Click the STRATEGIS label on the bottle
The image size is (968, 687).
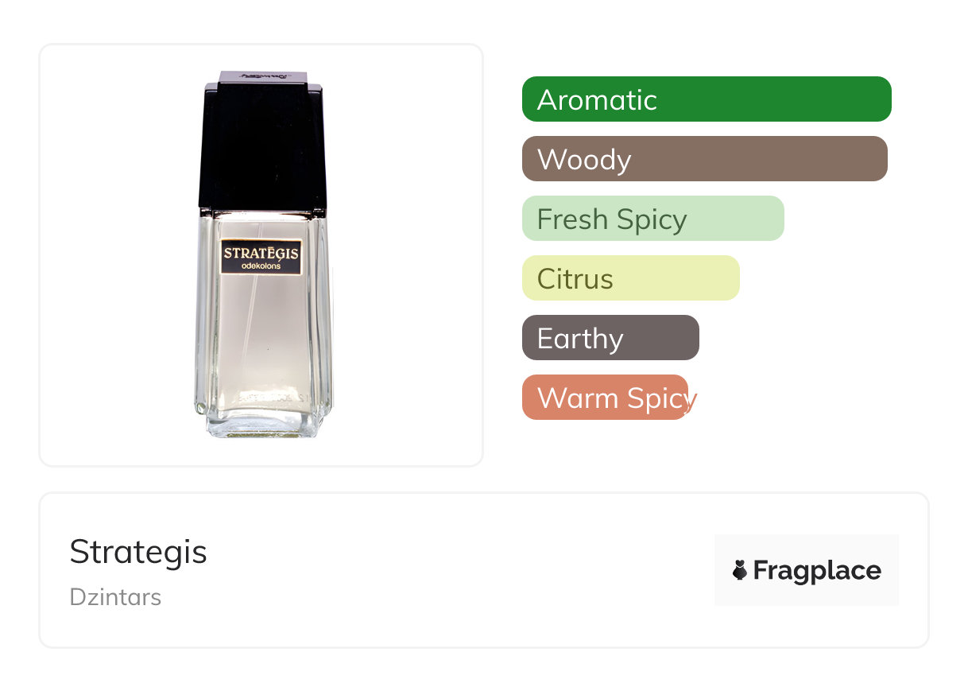261,253
